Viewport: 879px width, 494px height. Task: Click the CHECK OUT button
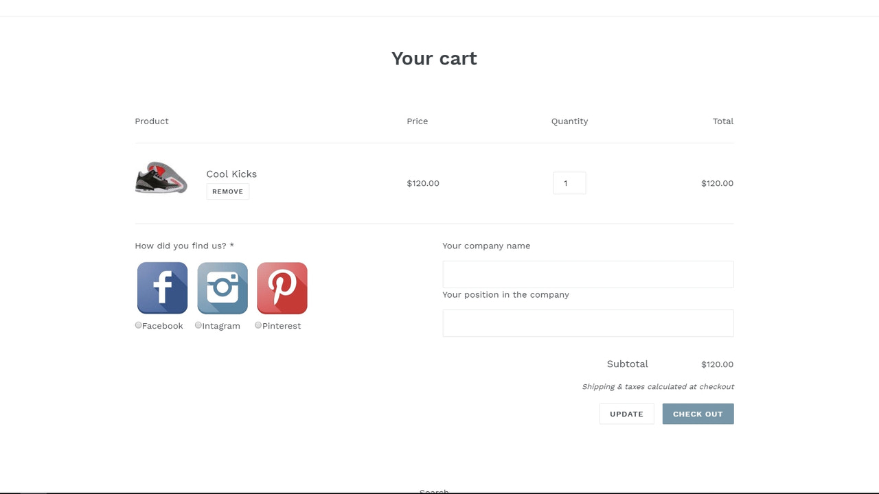click(698, 414)
